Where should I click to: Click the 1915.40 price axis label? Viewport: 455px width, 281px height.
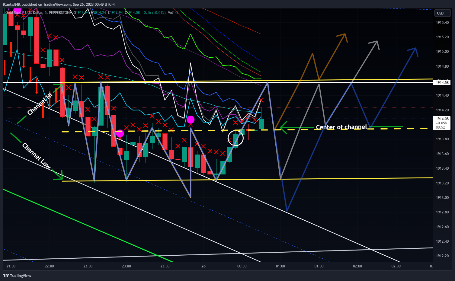(442, 23)
